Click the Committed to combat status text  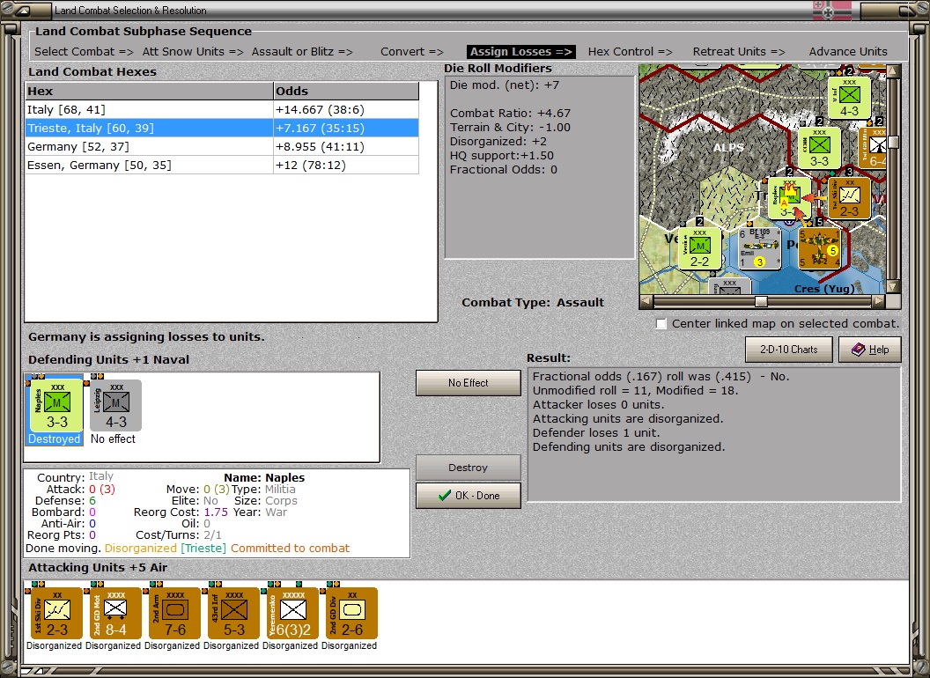click(290, 548)
